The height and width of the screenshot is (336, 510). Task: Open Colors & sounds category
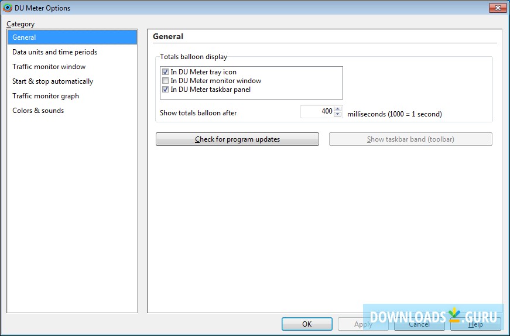pos(72,110)
